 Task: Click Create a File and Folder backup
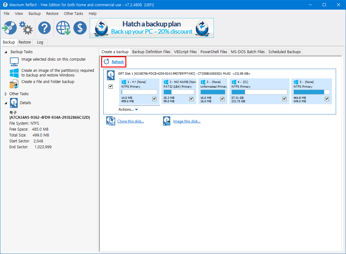tap(47, 82)
